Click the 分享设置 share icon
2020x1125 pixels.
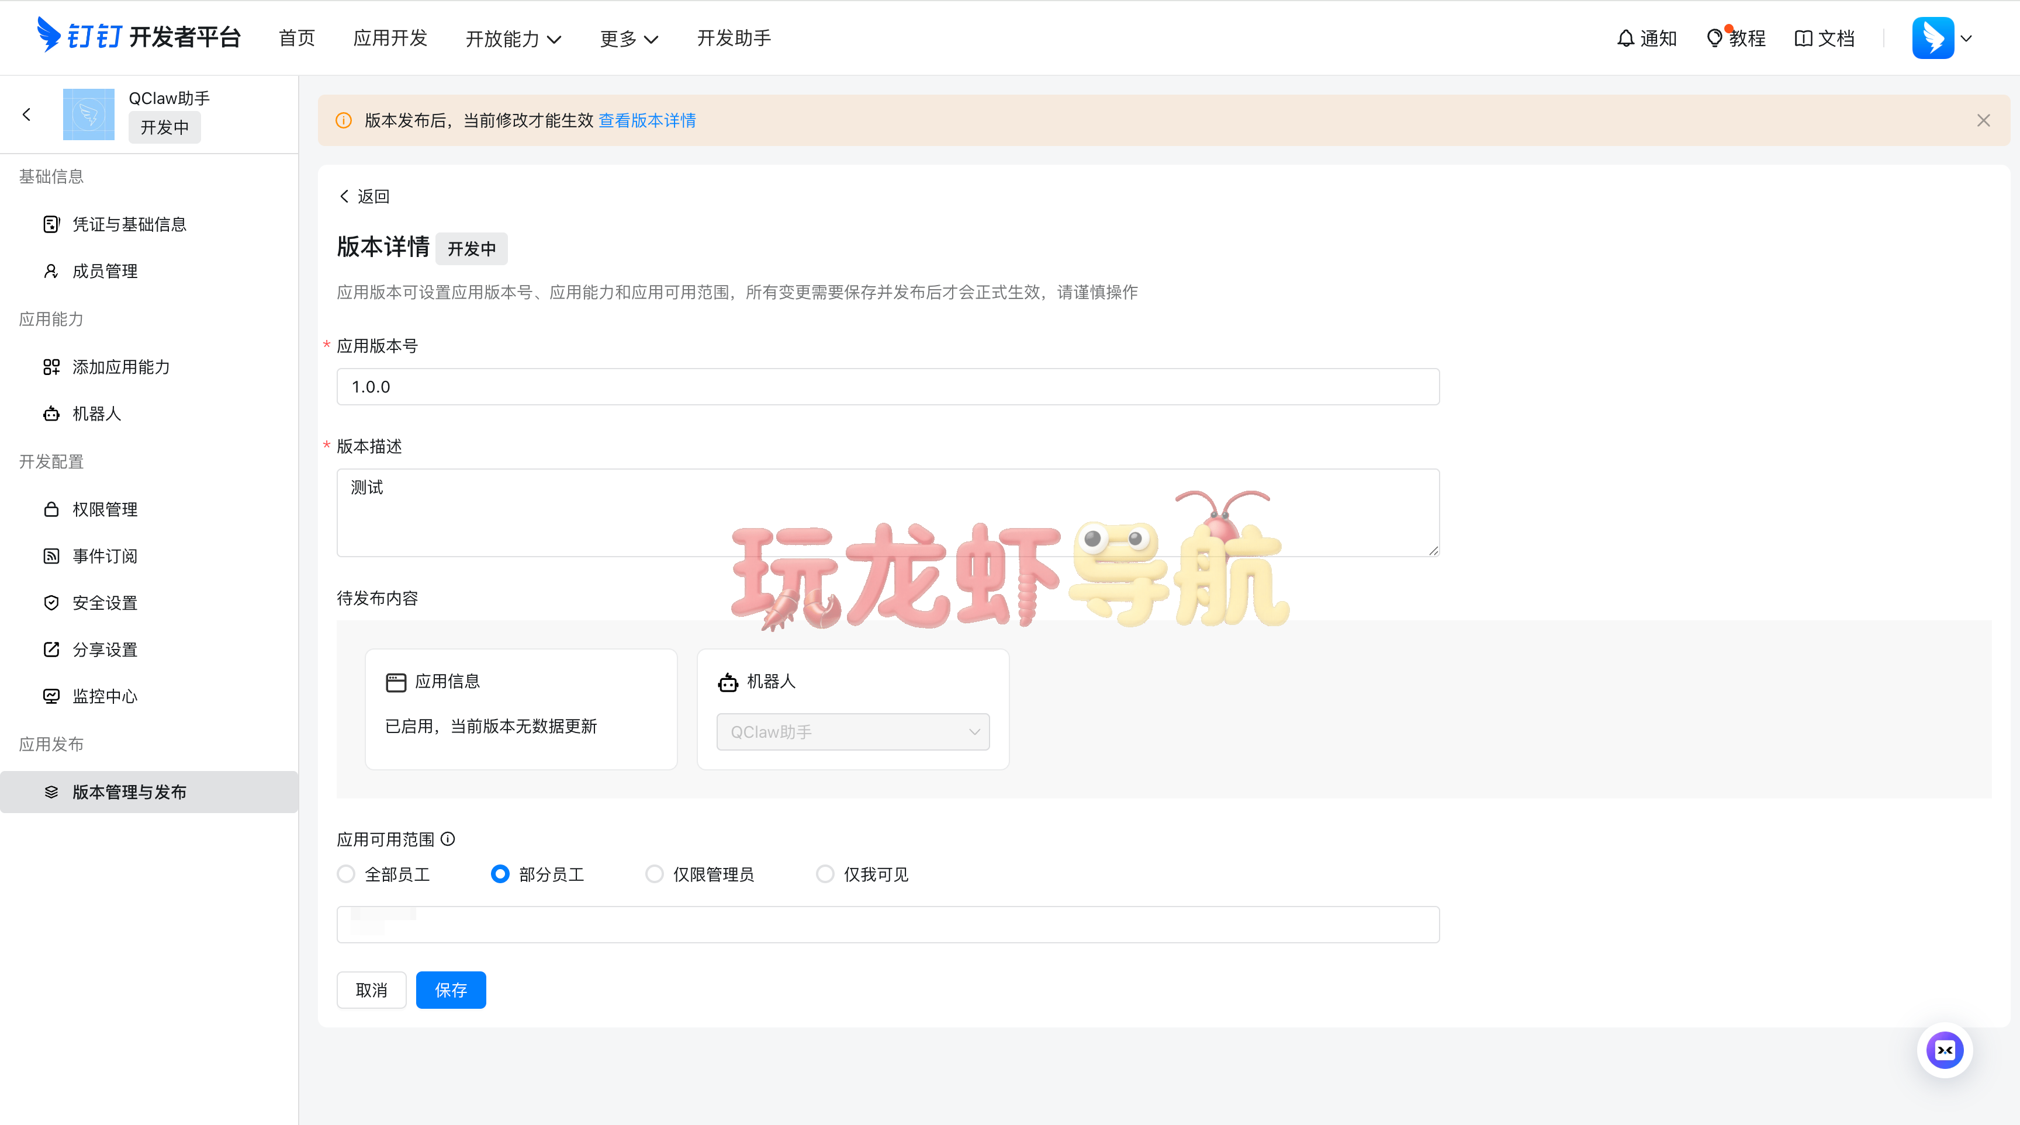(51, 650)
